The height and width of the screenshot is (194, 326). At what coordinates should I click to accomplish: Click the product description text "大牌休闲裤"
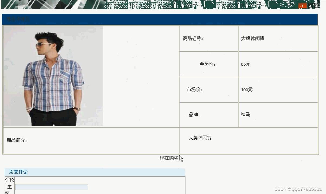pyautogui.click(x=200, y=138)
